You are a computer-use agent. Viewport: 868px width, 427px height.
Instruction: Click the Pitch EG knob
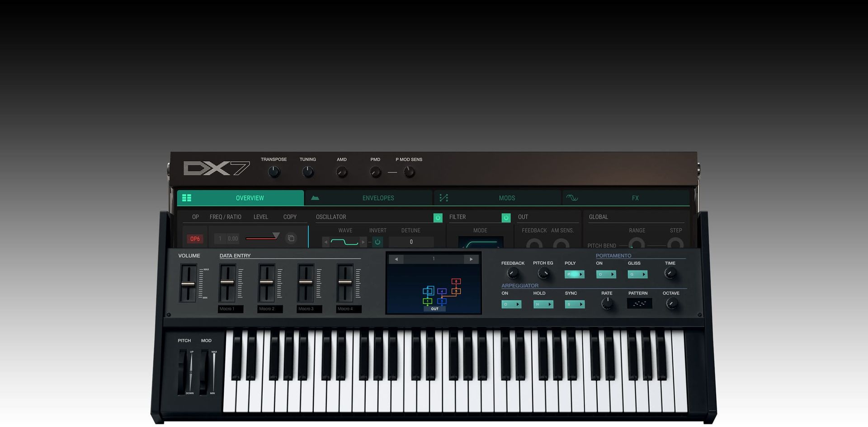click(x=543, y=273)
